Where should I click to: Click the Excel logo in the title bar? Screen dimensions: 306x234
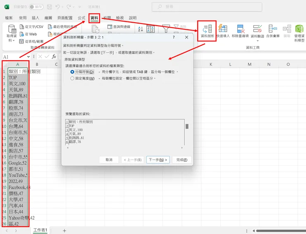pos(7,7)
